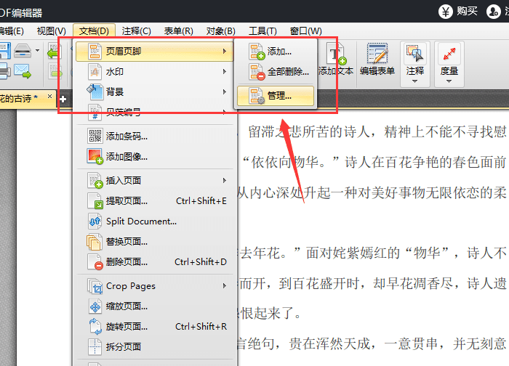Open the 注释(C) menu

click(x=136, y=30)
